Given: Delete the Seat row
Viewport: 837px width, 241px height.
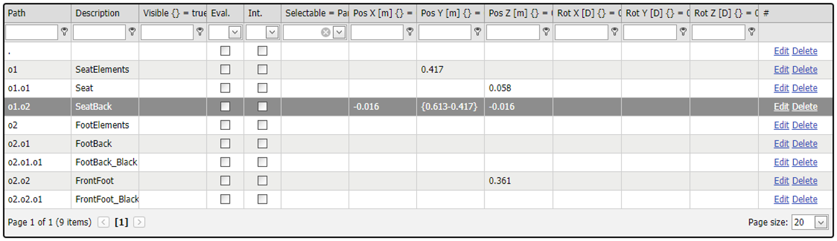Looking at the screenshot, I should tap(804, 88).
